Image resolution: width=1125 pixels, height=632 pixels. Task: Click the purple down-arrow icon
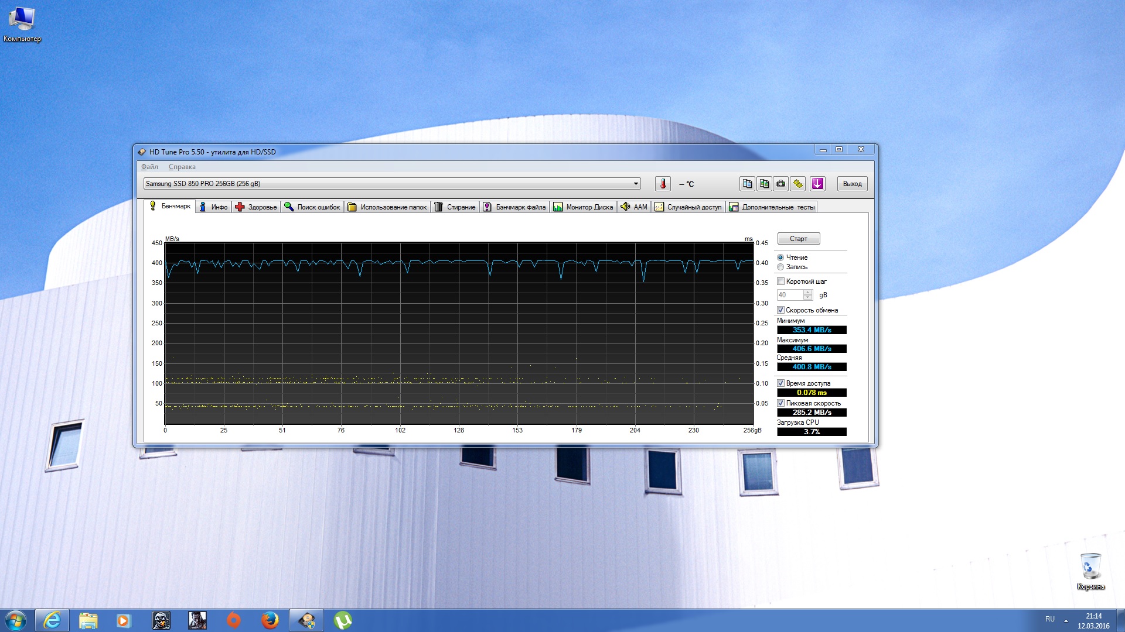(817, 184)
